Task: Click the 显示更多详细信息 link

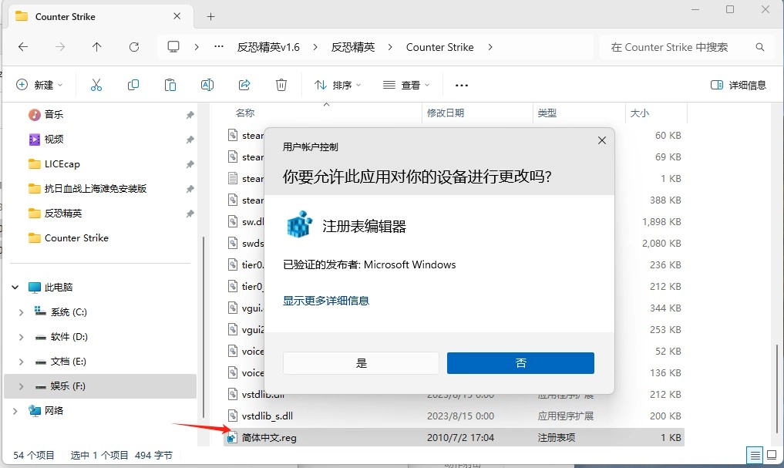Action: [x=326, y=301]
